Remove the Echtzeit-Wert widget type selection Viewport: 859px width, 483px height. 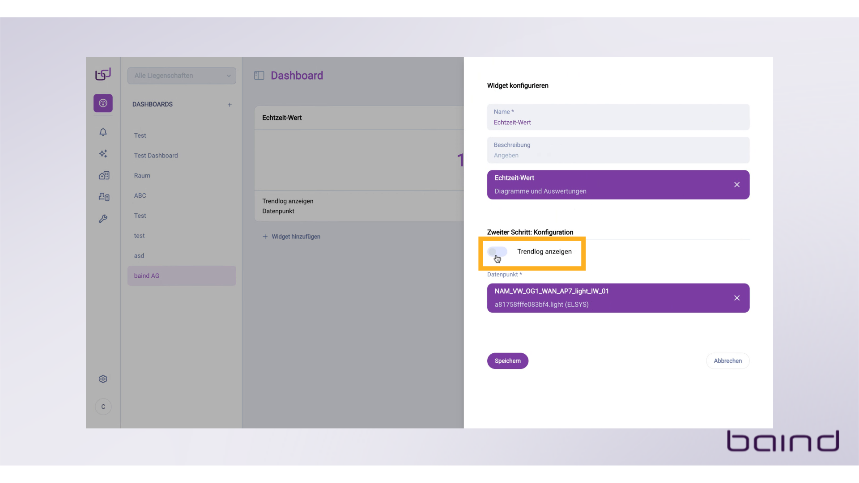[x=736, y=185]
